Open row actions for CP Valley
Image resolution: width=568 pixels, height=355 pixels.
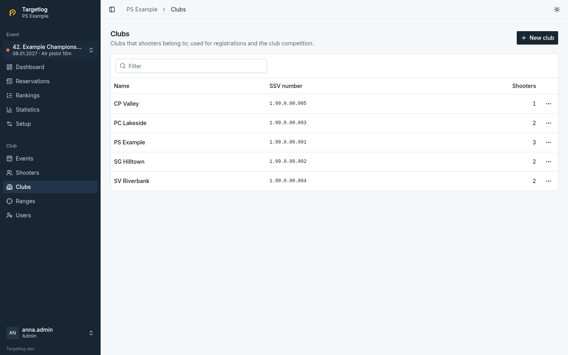coord(549,104)
